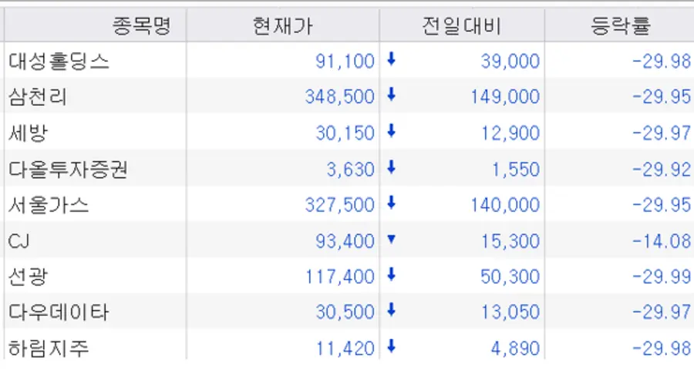Click the down arrow icon for 서울가스
The width and height of the screenshot is (694, 369).
click(x=391, y=203)
